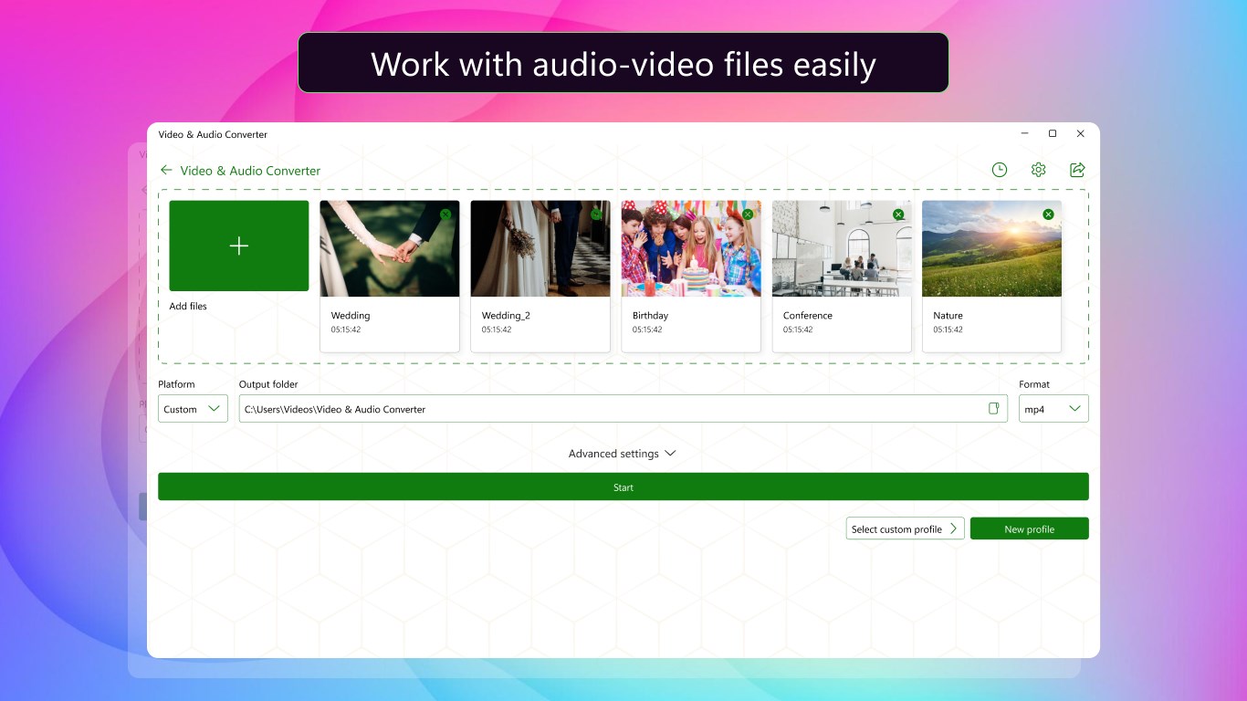
Task: Minimize the converter window
Action: click(x=1024, y=134)
